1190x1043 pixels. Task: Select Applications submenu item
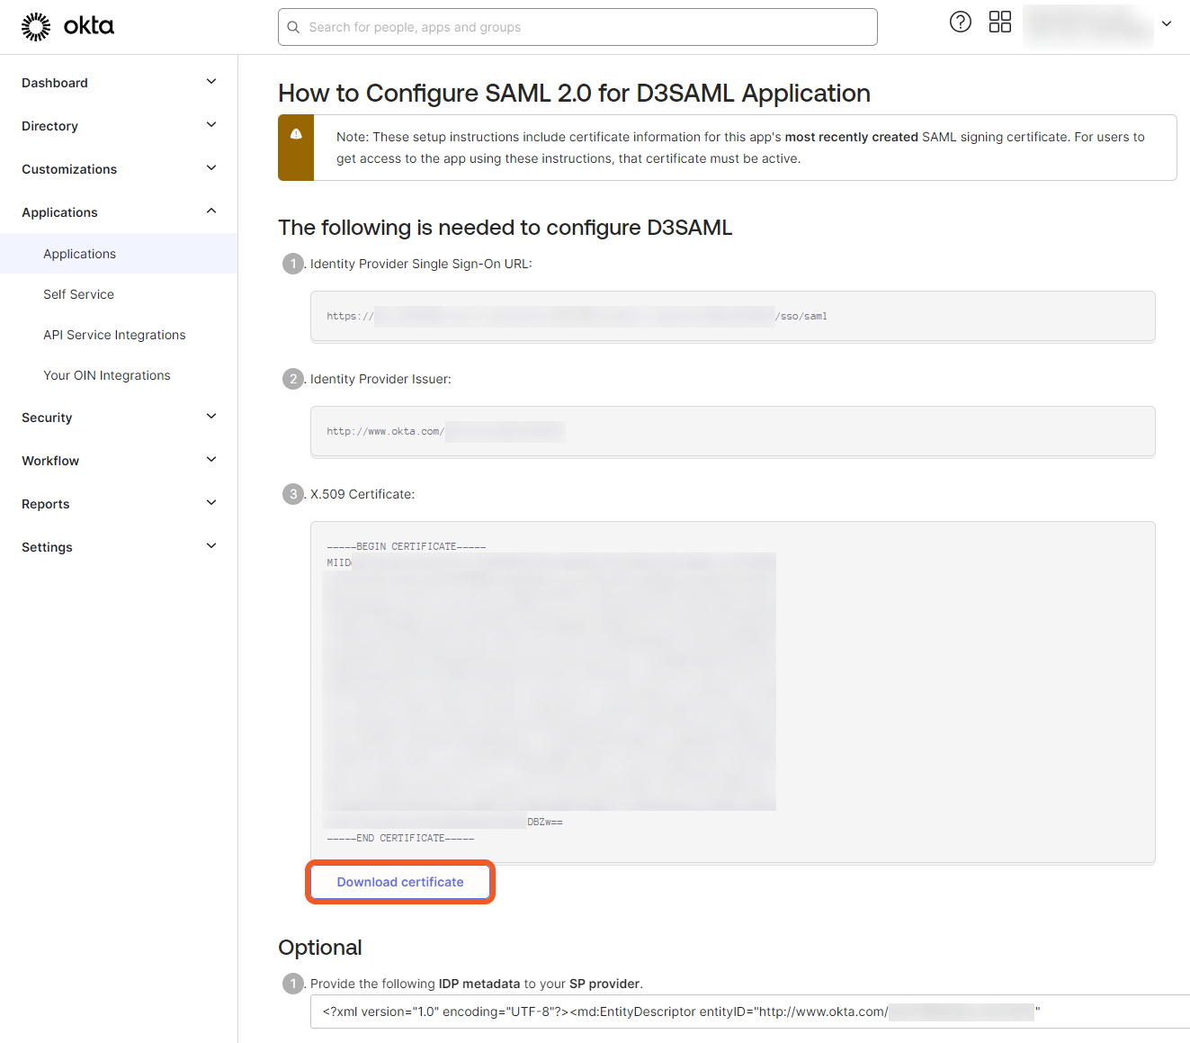(x=80, y=254)
